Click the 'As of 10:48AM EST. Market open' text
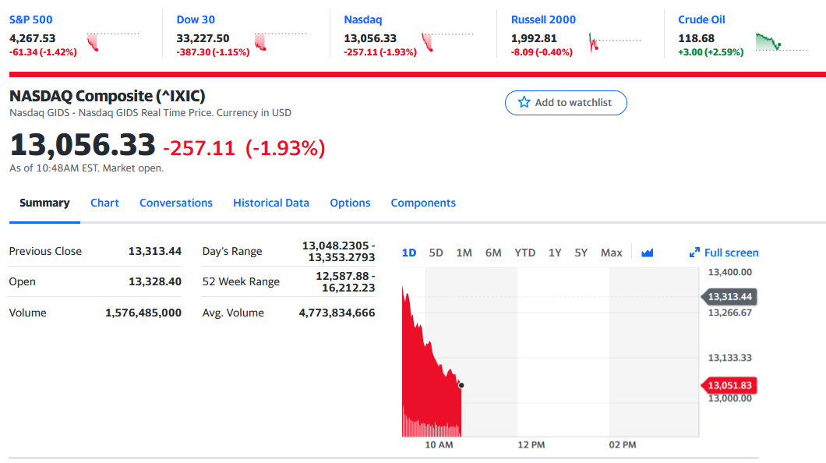Viewport: 826px width, 463px height. 86,168
